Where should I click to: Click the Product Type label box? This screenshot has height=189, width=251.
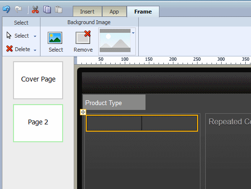pyautogui.click(x=114, y=102)
